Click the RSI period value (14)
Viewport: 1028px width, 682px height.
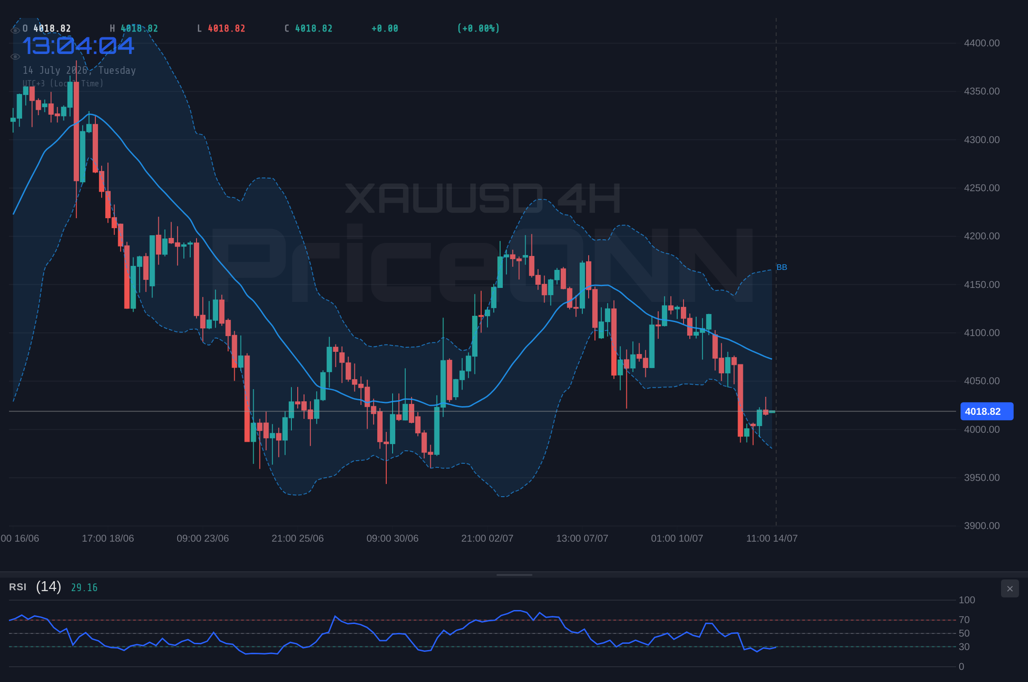pyautogui.click(x=49, y=587)
